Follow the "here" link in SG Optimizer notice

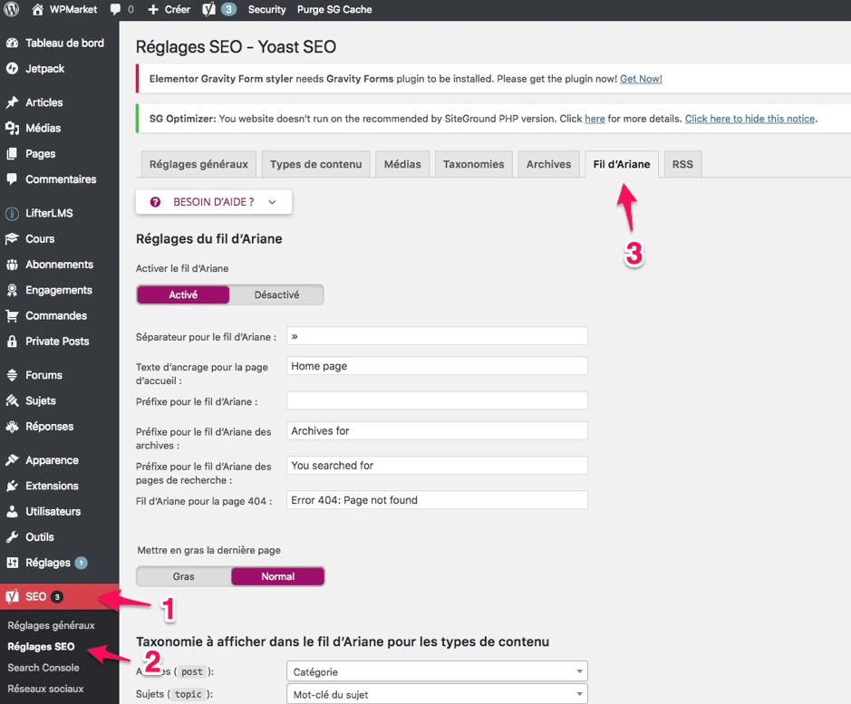coord(595,119)
